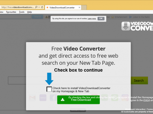Click Listen to the Radio link
Viewport: 153px width, 114px height.
pyautogui.click(x=141, y=17)
